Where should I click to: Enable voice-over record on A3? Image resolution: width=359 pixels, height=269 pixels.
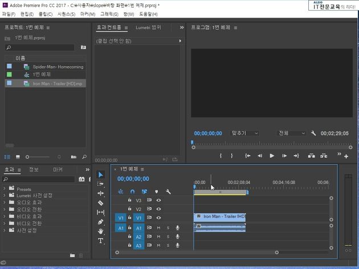click(x=177, y=245)
